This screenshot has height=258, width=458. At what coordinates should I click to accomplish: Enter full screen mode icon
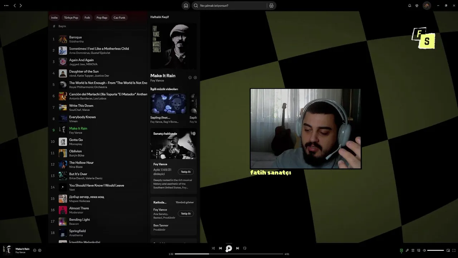coord(454,250)
